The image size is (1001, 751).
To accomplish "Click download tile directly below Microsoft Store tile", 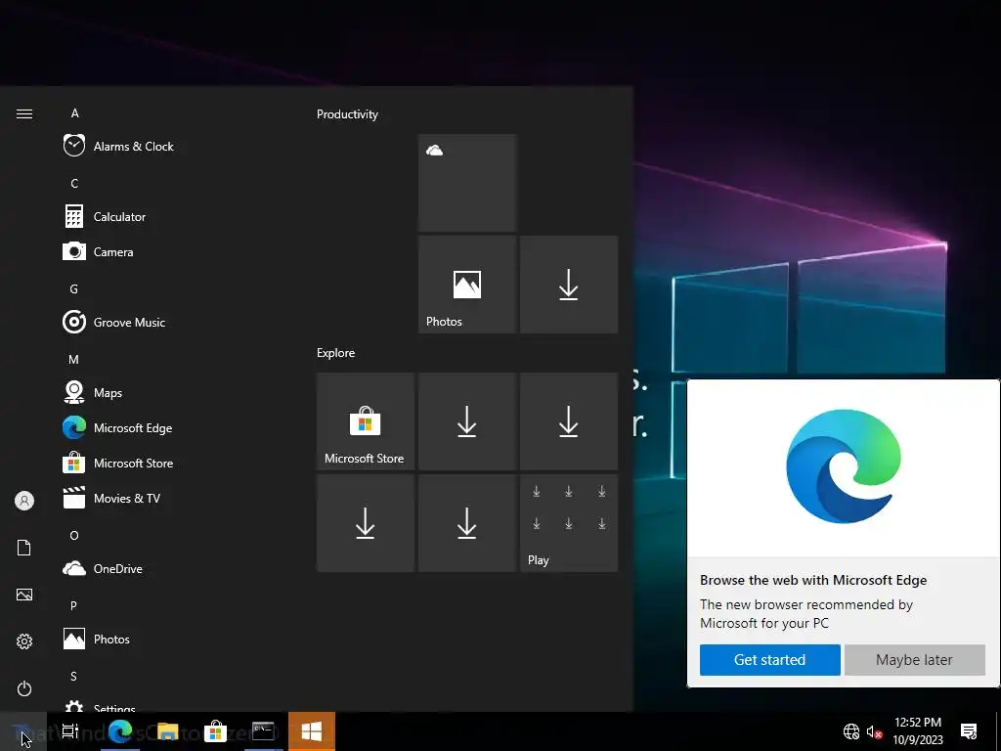I will (x=366, y=523).
